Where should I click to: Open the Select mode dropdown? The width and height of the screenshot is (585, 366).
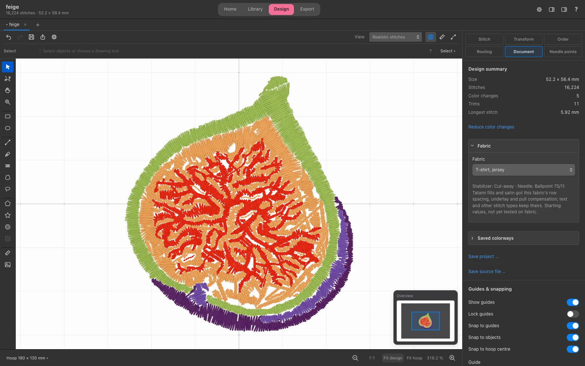click(448, 51)
